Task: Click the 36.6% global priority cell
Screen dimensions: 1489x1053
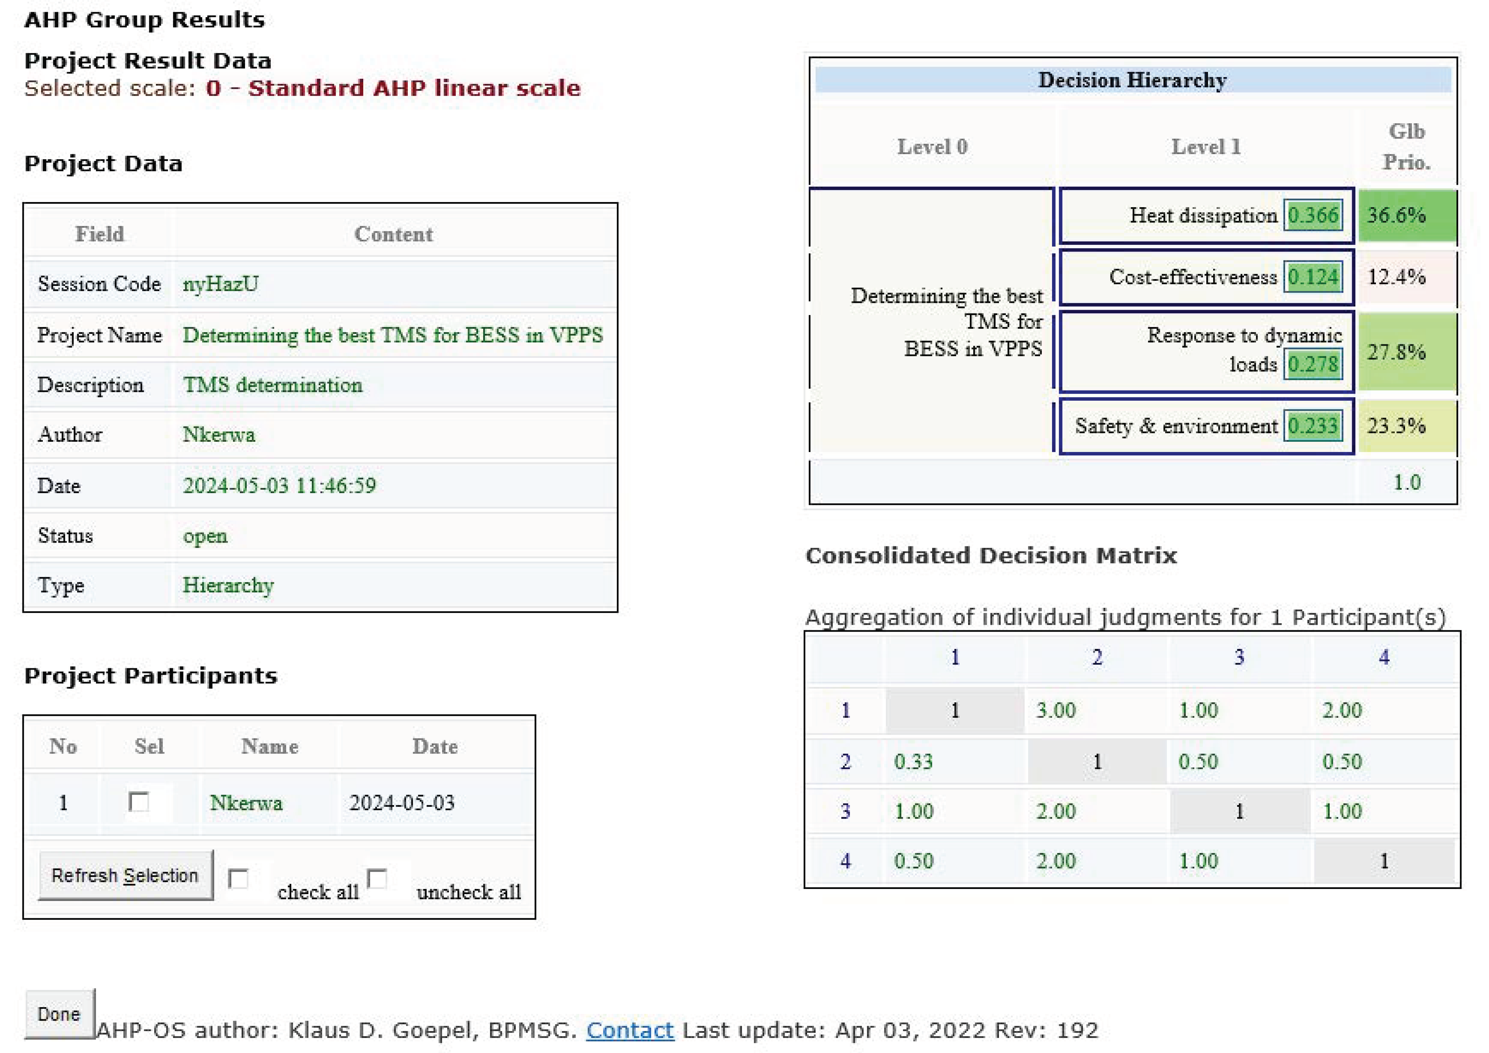Action: [x=1406, y=215]
